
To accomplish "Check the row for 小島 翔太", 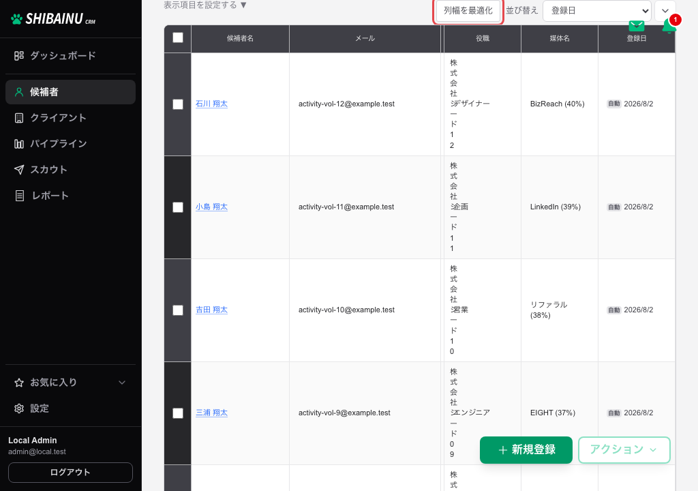I will (178, 207).
